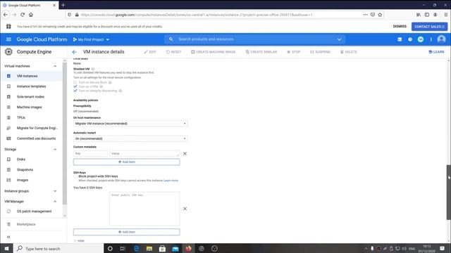Viewport: 451px width, 253px height.
Task: Click the DELETE button
Action: 349,52
